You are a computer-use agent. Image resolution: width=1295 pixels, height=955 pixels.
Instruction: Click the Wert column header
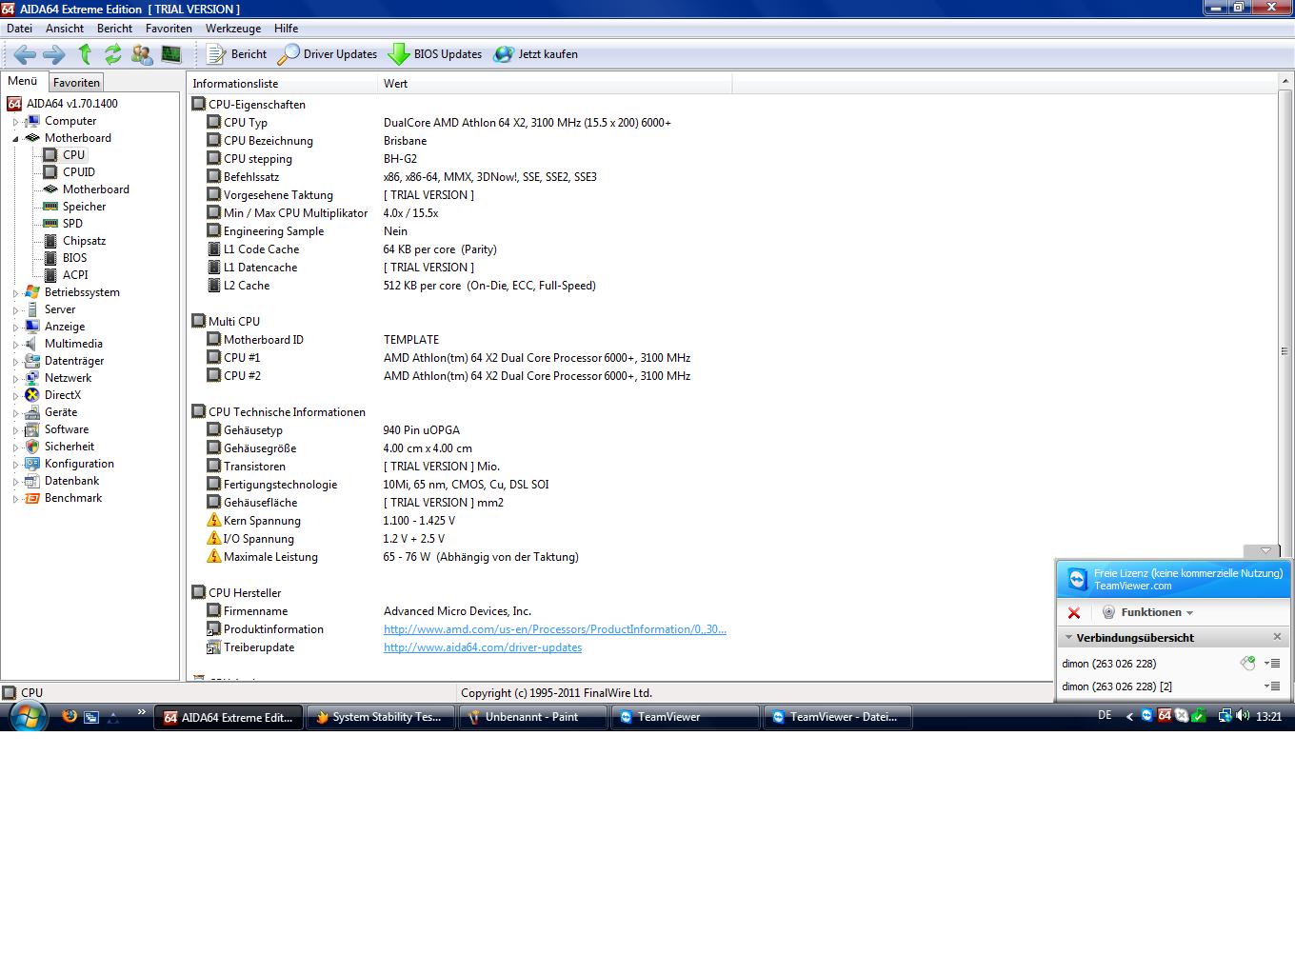click(555, 84)
